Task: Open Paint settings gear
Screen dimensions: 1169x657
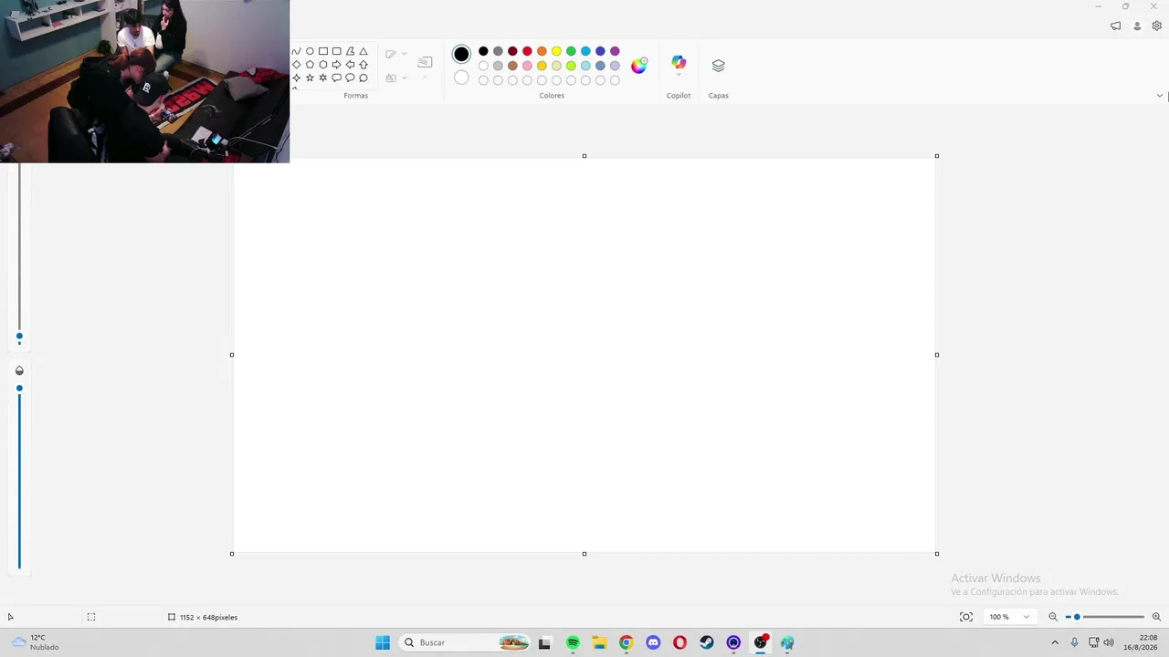Action: pos(1156,26)
